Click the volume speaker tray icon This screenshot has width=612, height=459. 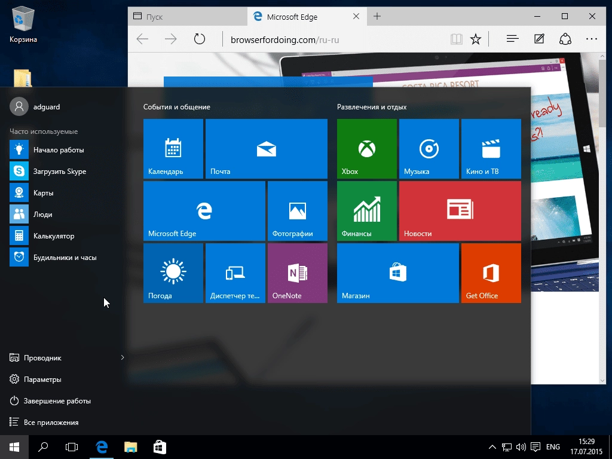click(521, 447)
